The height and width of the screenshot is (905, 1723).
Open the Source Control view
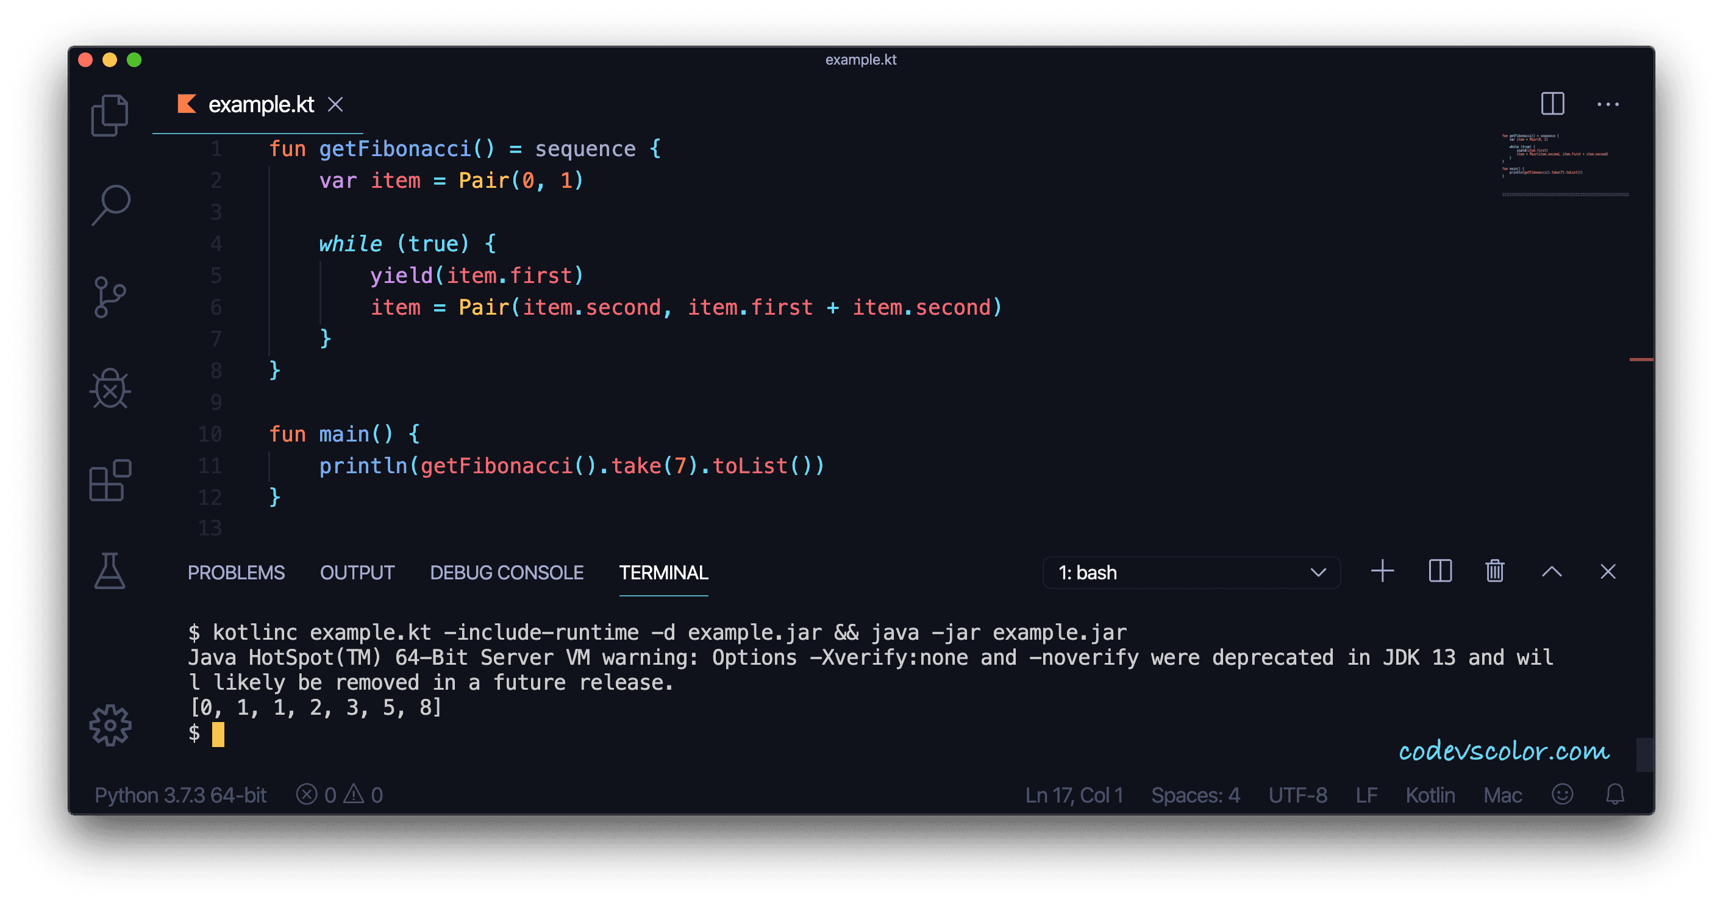[110, 297]
